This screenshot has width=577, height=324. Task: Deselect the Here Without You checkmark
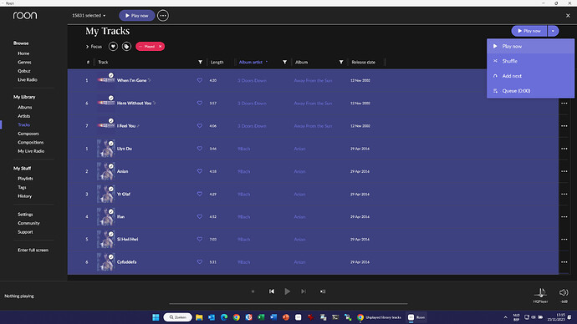tap(110, 98)
